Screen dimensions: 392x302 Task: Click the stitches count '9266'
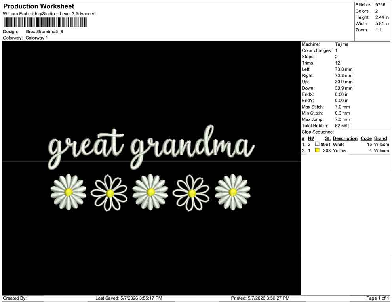pyautogui.click(x=380, y=5)
